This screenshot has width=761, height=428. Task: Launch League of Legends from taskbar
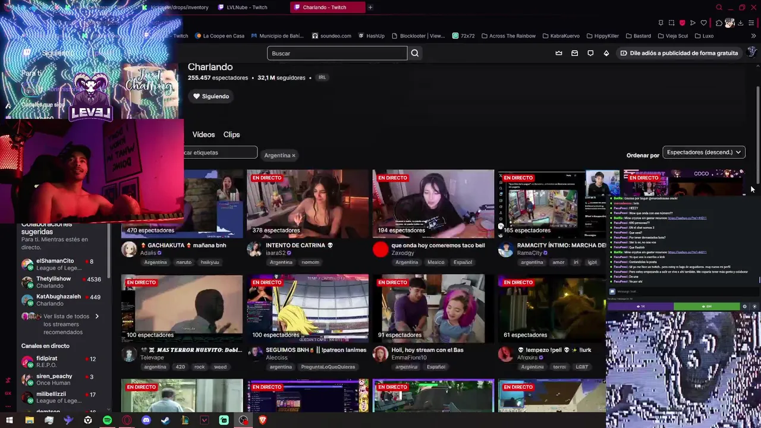coord(185,420)
